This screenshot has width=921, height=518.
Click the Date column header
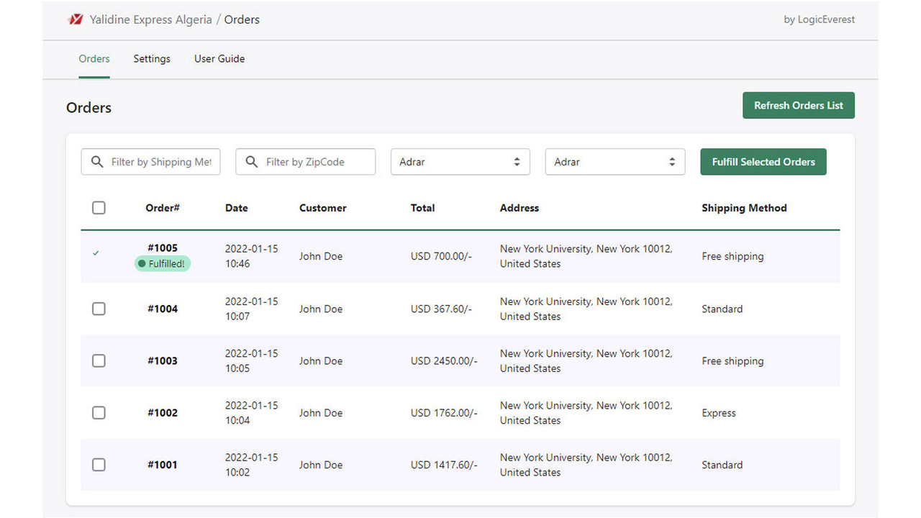point(236,208)
